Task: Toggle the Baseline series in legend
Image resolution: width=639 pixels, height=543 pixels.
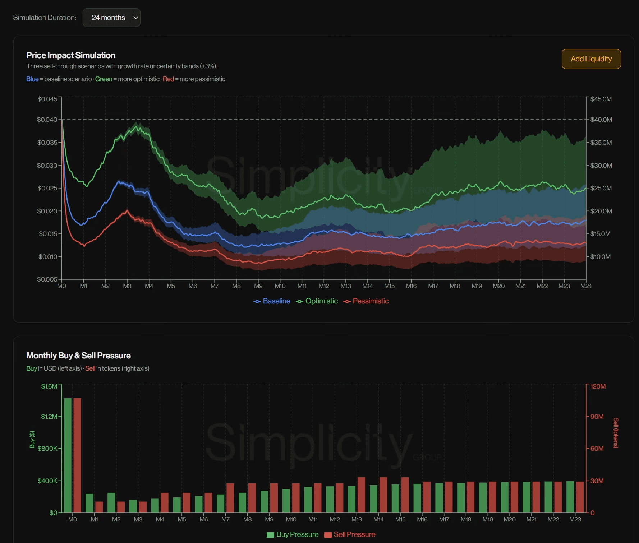Action: pos(272,301)
